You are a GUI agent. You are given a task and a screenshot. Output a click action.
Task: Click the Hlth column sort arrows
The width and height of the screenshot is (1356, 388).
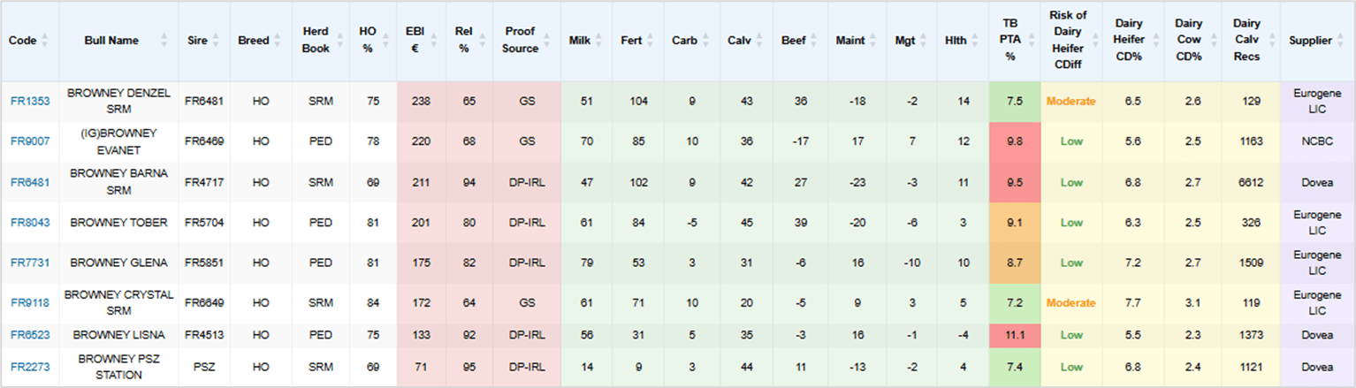[x=975, y=41]
